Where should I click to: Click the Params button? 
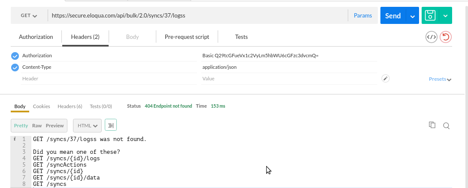(363, 16)
